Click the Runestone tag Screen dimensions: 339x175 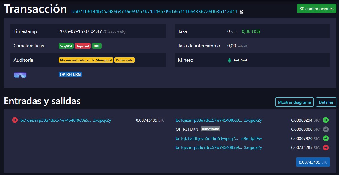click(x=210, y=129)
